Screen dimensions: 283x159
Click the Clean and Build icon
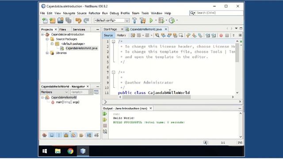pos(142,21)
